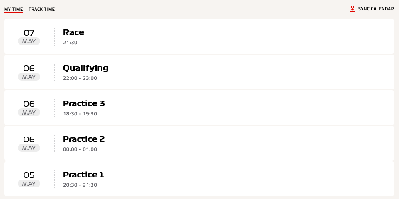This screenshot has height=199, width=399.
Task: Click Practice 3 time 18:30 - 19:30
Action: coord(80,113)
